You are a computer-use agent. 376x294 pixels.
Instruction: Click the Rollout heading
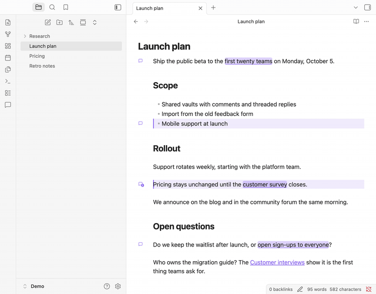coord(167,148)
